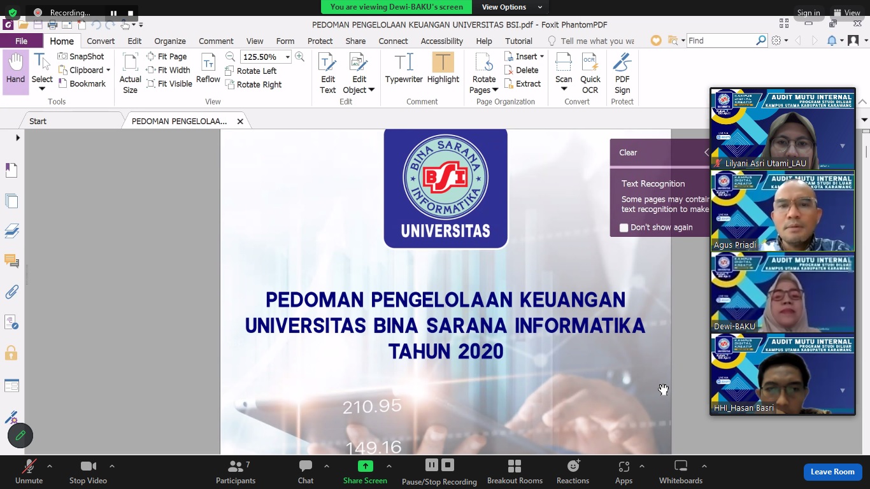Open PDF Sign tool

(622, 73)
